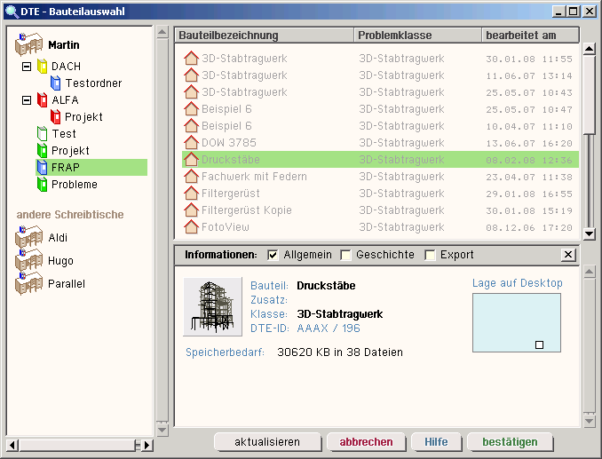Uncheck the Allgemein checkbox
The width and height of the screenshot is (602, 459).
pyautogui.click(x=273, y=255)
